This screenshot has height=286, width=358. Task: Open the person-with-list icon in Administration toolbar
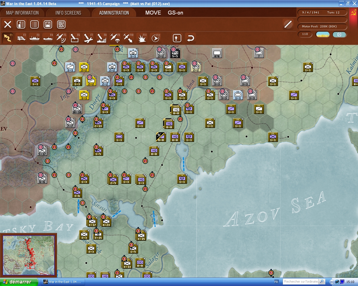coord(21,24)
